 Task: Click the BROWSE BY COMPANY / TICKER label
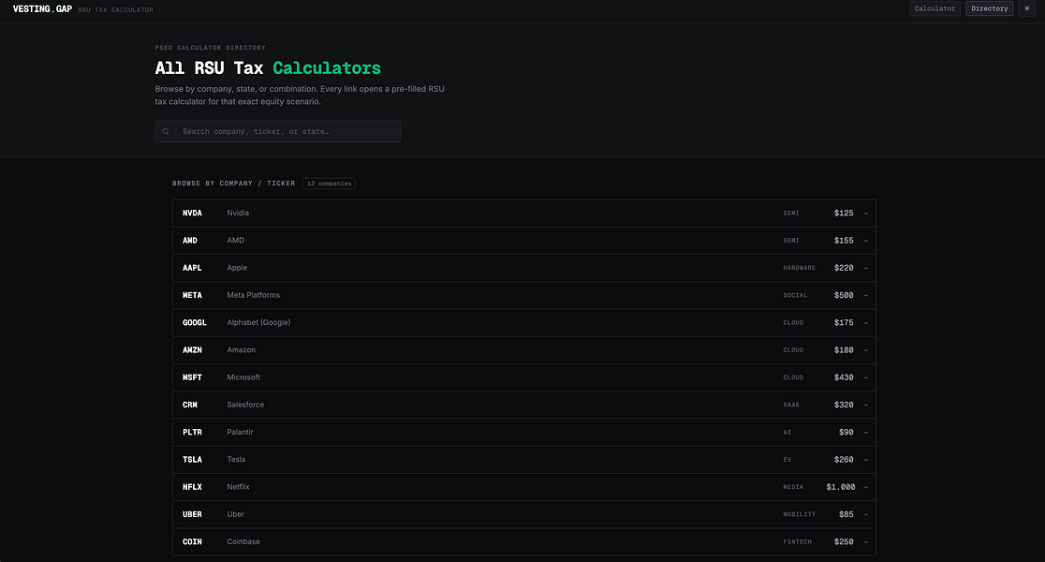tap(233, 184)
